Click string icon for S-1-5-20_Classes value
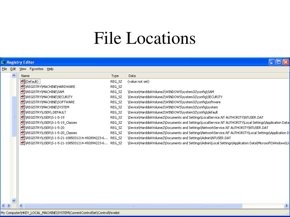 [x=22, y=133]
